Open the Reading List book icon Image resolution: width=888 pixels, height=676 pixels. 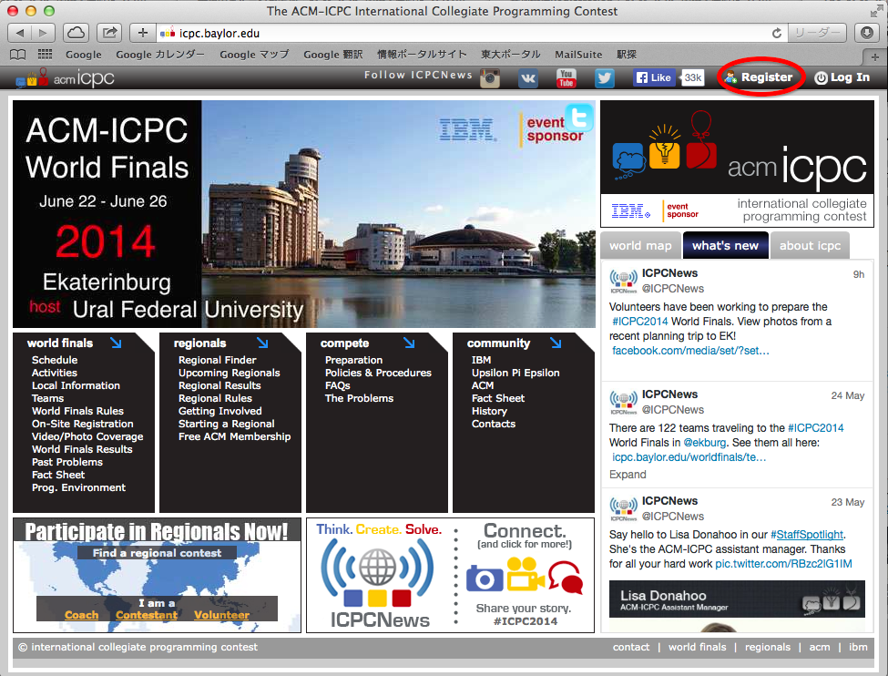(18, 55)
